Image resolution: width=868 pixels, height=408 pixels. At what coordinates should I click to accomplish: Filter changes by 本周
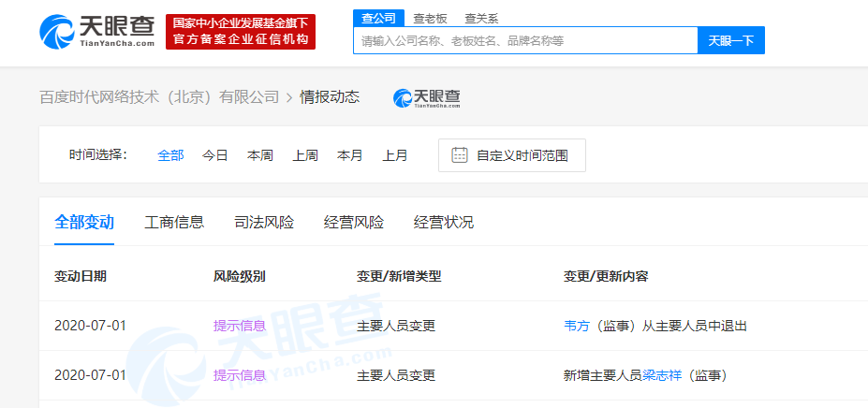[x=260, y=155]
